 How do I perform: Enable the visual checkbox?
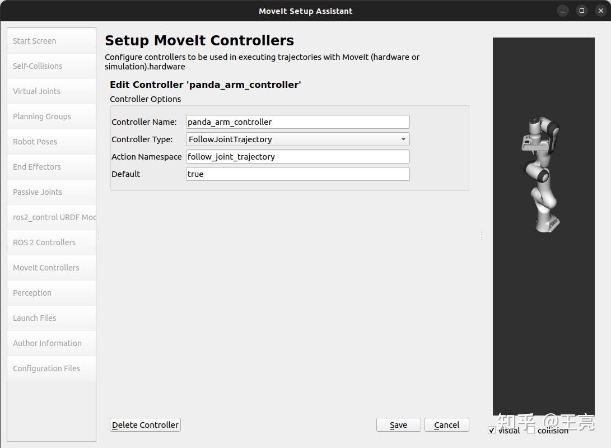tap(492, 430)
